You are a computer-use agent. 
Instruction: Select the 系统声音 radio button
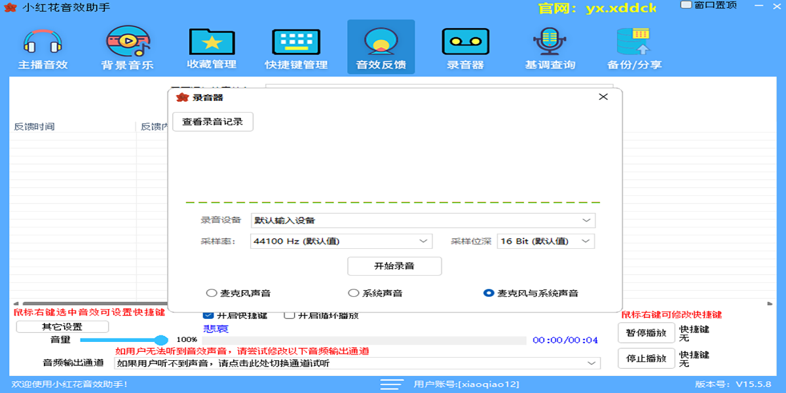pyautogui.click(x=353, y=293)
